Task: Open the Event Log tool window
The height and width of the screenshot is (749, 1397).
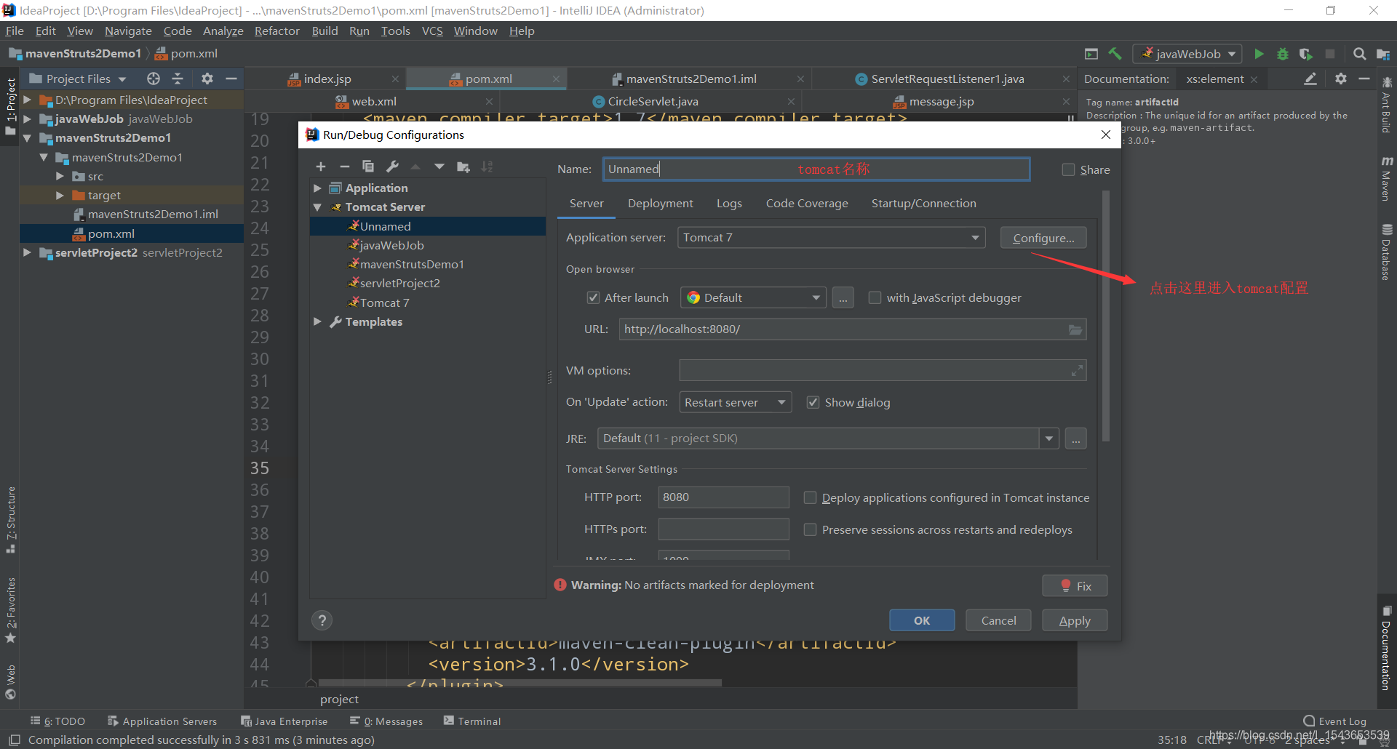Action: click(1335, 721)
